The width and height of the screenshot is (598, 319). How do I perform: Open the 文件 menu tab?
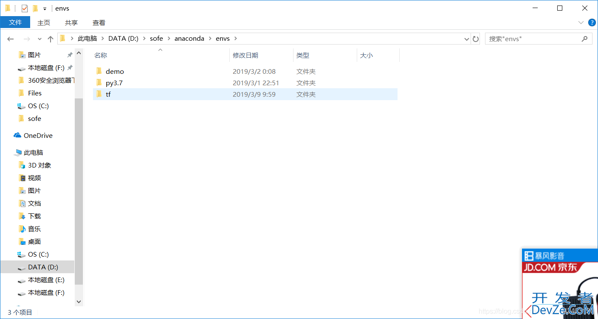15,22
